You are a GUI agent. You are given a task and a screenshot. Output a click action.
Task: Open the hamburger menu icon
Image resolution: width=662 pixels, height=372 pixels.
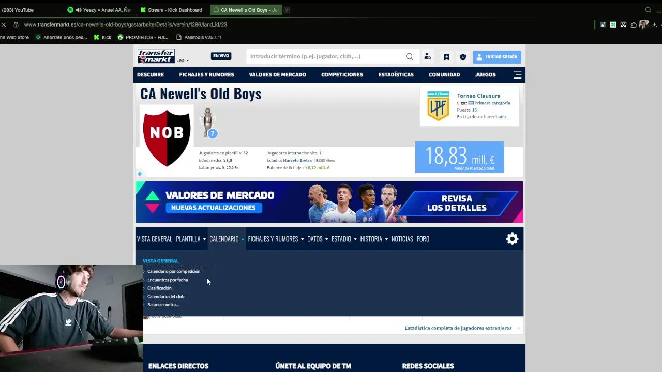pos(517,75)
